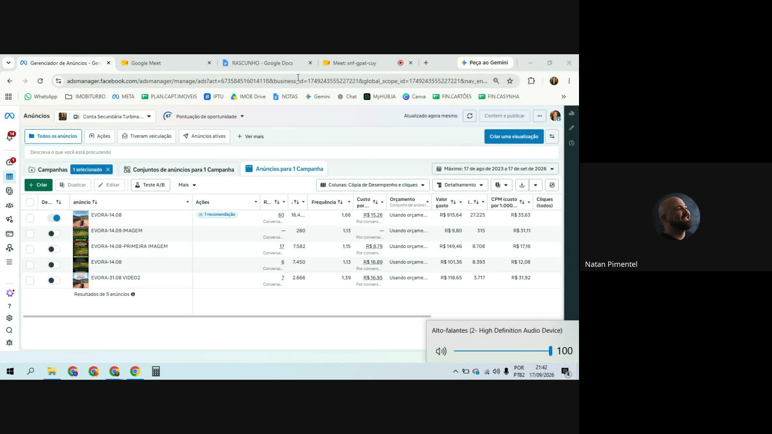Open the view settings sliders icon

[x=552, y=137]
